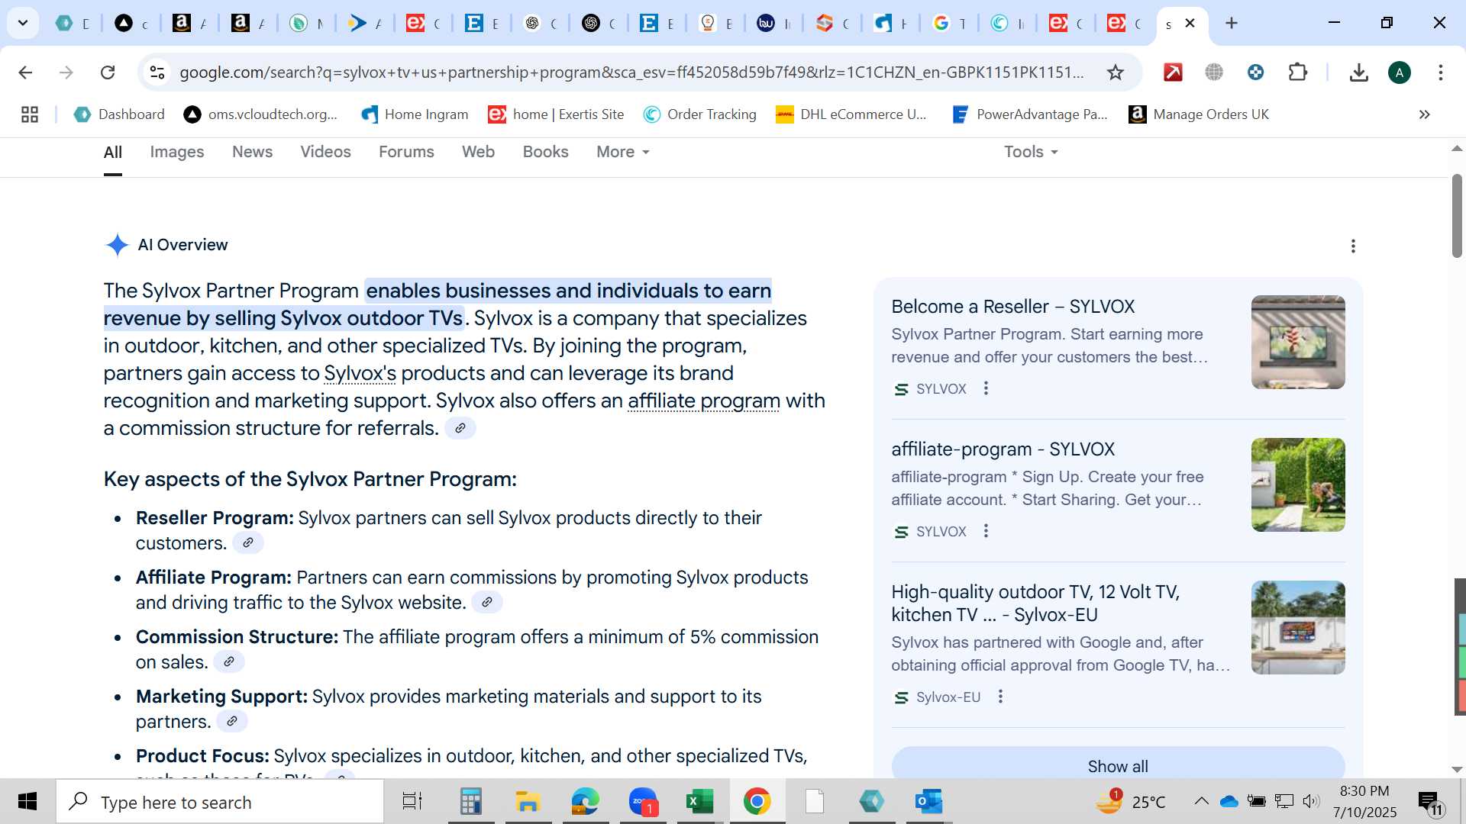This screenshot has height=824, width=1466.
Task: Close the active browser tab
Action: click(x=1190, y=24)
